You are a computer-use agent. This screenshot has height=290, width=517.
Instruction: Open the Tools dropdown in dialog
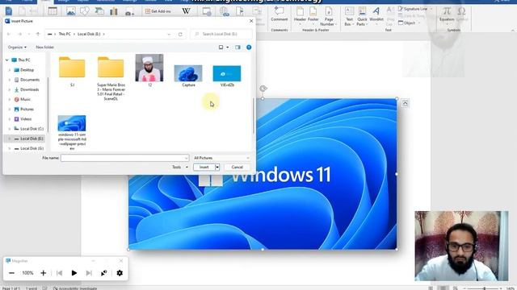[179, 168]
